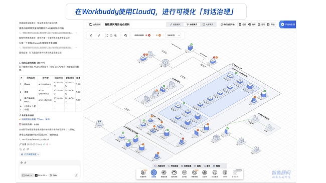Give the response a thumbs down

28,149
